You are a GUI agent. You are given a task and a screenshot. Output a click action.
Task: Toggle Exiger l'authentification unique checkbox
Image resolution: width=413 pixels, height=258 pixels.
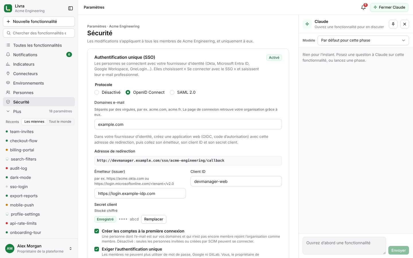coord(97,249)
